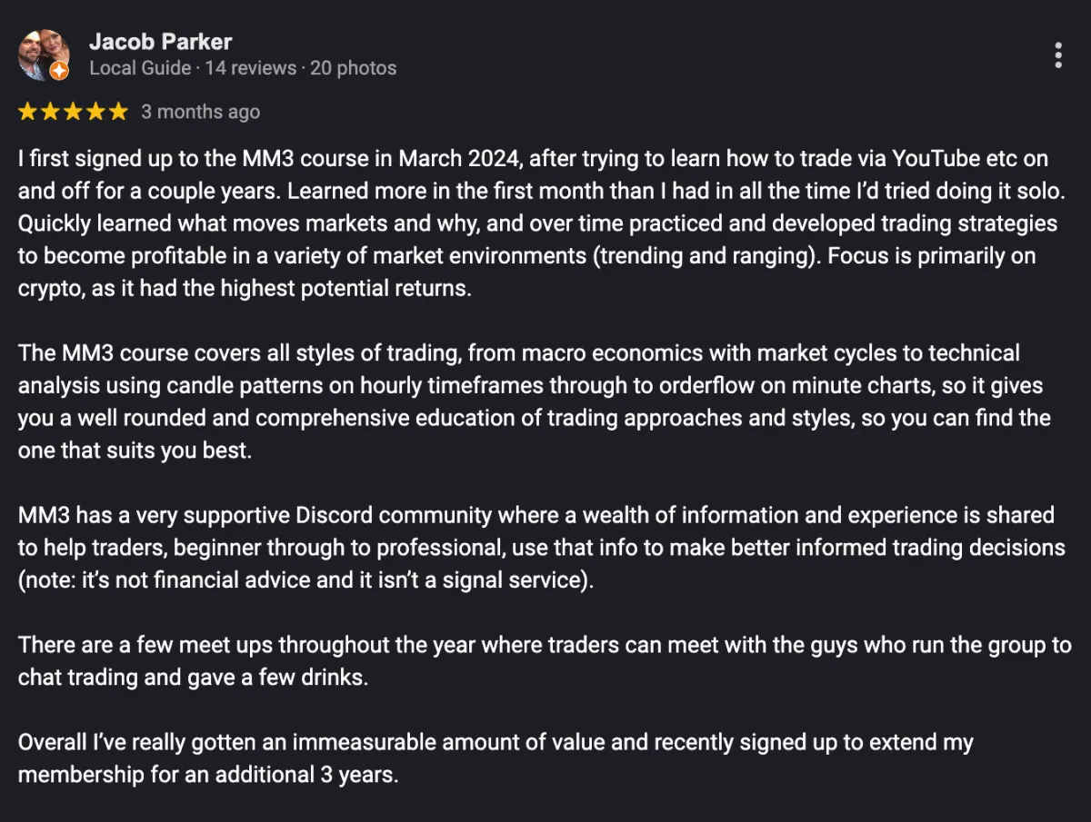The height and width of the screenshot is (822, 1091).
Task: Click the '3 months ago' timestamp
Action: [200, 112]
